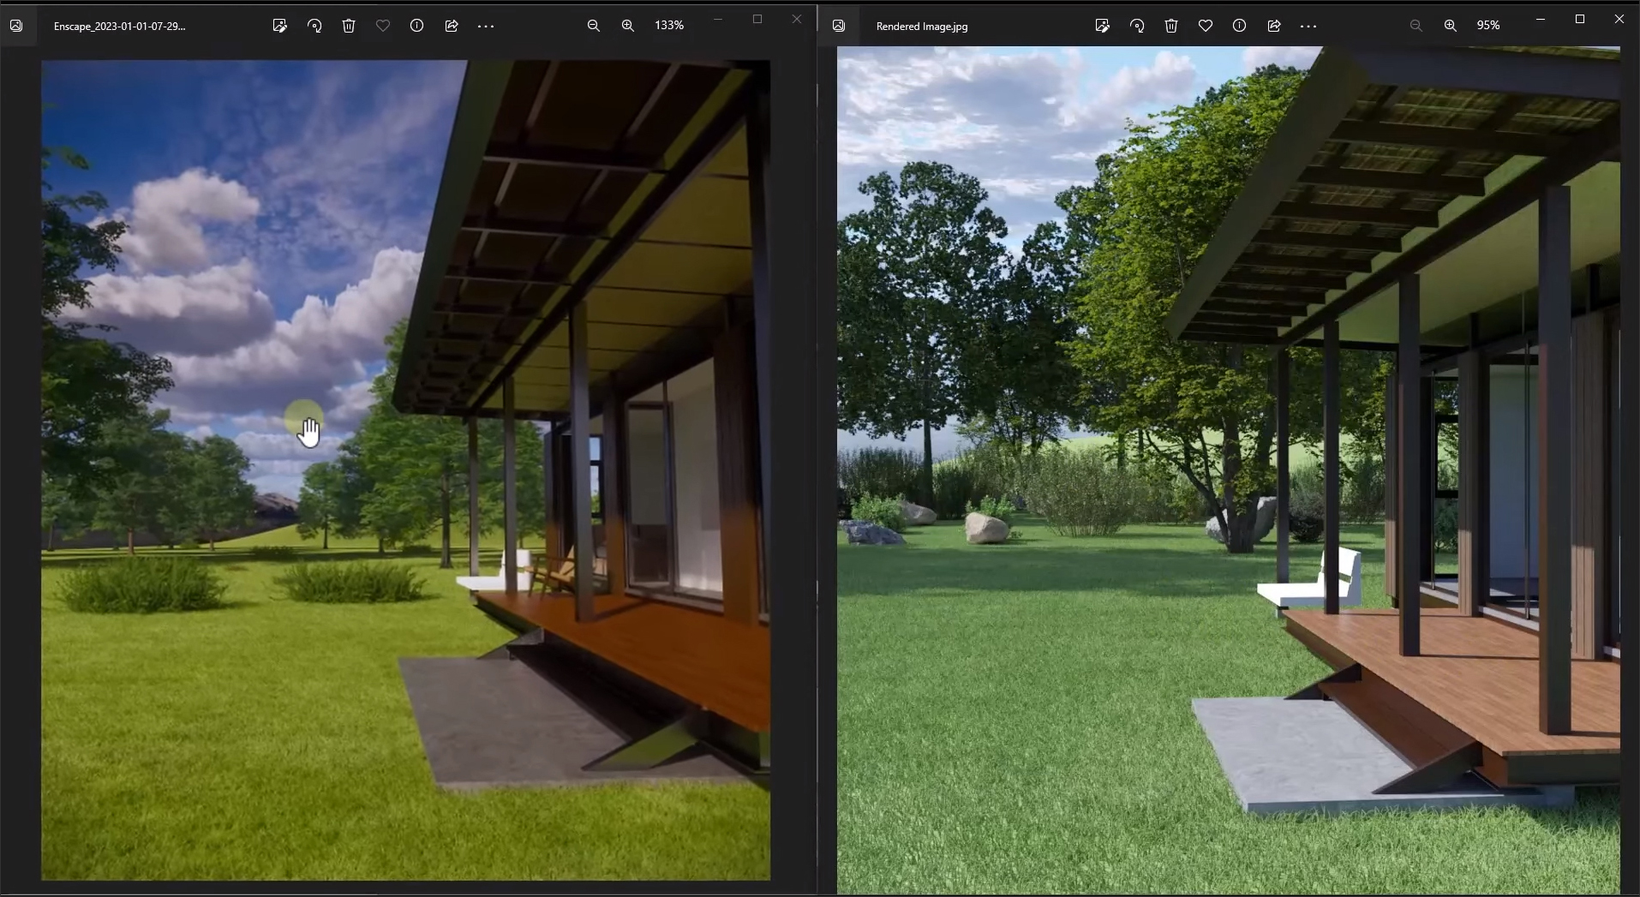
Task: Delete the image in the Enscape window
Action: click(349, 26)
